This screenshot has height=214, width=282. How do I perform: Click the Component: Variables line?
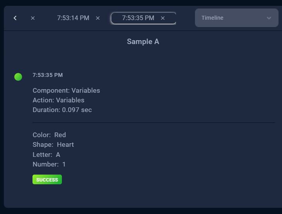point(66,90)
